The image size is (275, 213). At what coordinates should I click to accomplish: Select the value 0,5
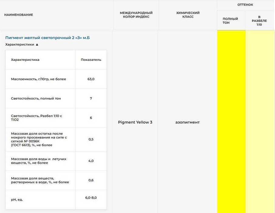point(91,139)
